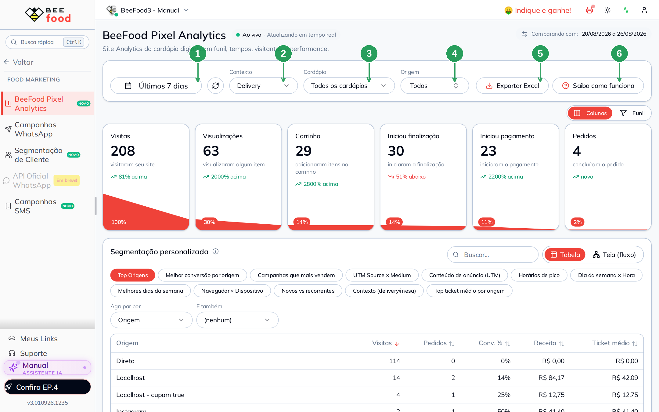Viewport: 659px width, 412px height.
Task: Click the link icon of Meus Links
Action: [x=12, y=338]
